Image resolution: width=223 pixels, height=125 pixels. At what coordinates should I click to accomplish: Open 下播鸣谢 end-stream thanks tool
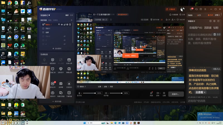coord(69,94)
